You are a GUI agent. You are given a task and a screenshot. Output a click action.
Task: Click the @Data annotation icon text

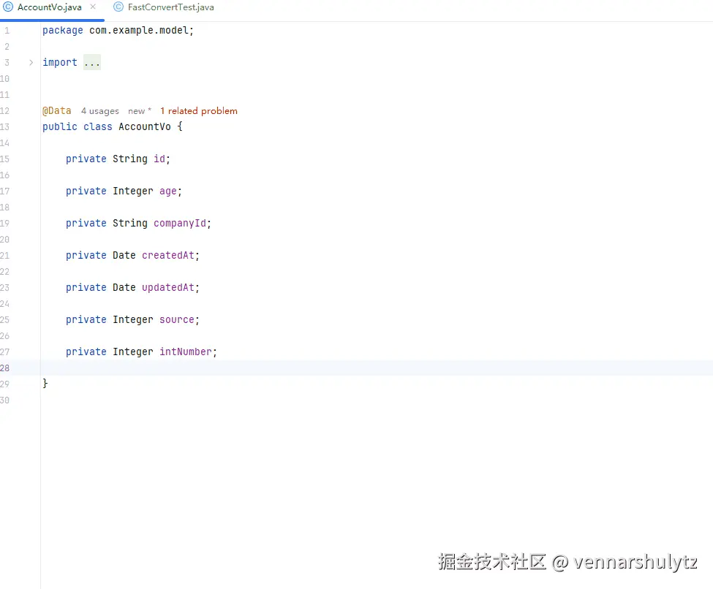click(x=56, y=110)
